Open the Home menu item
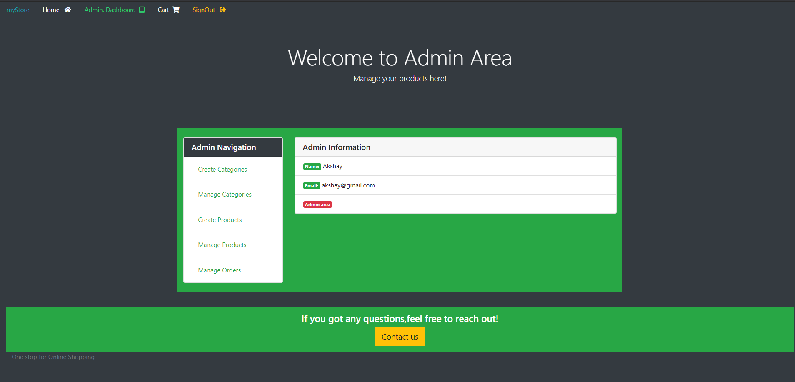Screen dimensions: 795x382 (x=51, y=9)
